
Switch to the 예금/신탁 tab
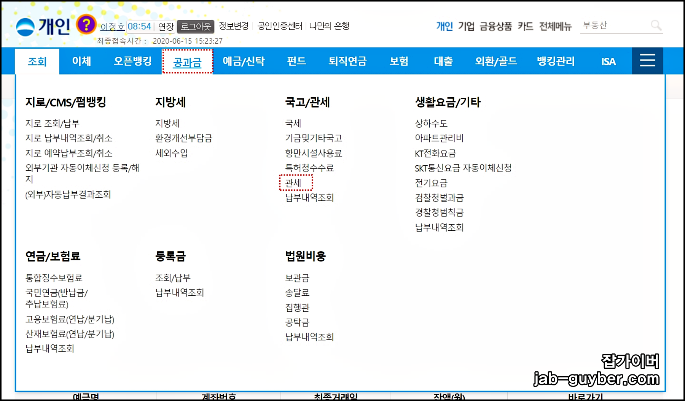pos(244,61)
